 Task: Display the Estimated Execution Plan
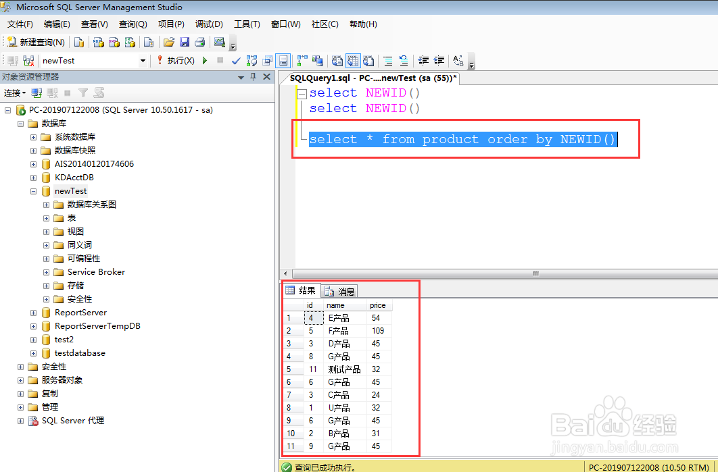[252, 60]
